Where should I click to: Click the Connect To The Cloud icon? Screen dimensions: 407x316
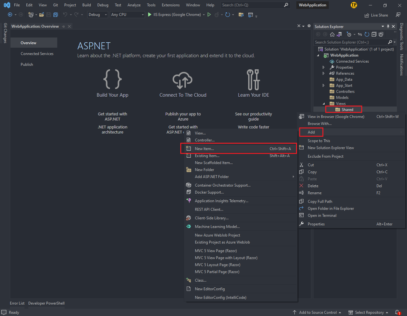tap(183, 80)
